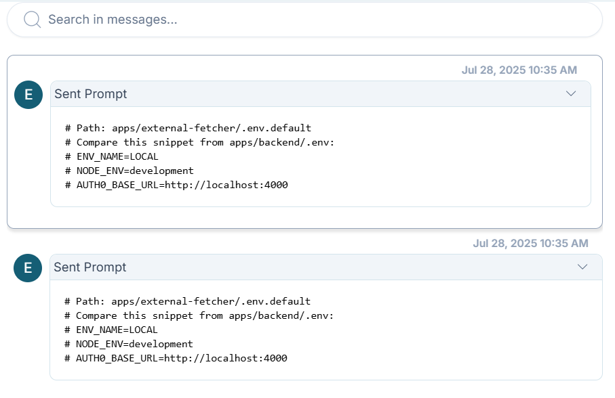Click the Path line in first message
Image resolution: width=615 pixels, height=398 pixels.
(188, 128)
